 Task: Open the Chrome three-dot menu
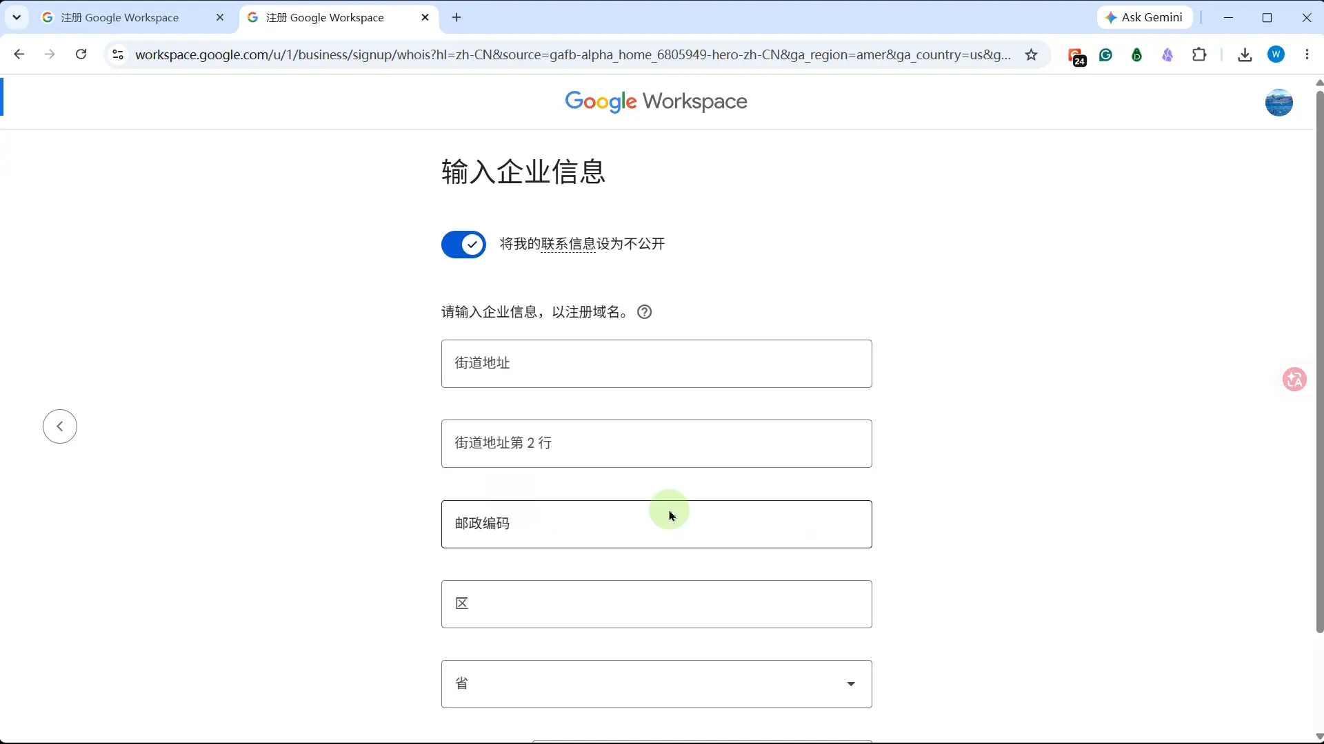point(1307,54)
